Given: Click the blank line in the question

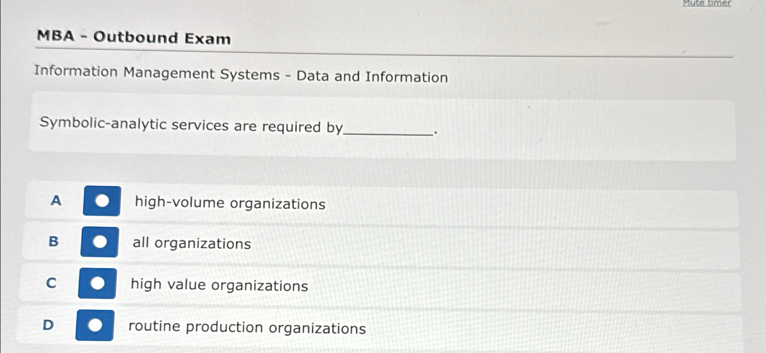Looking at the screenshot, I should 389,132.
